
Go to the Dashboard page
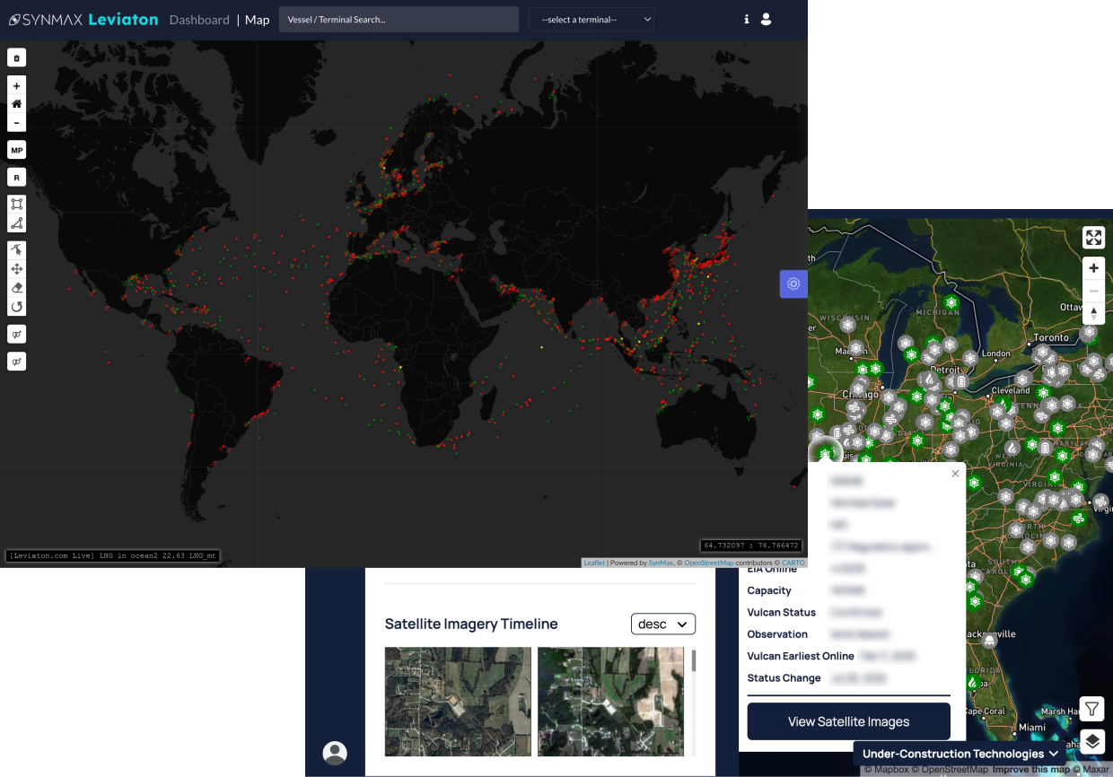199,20
